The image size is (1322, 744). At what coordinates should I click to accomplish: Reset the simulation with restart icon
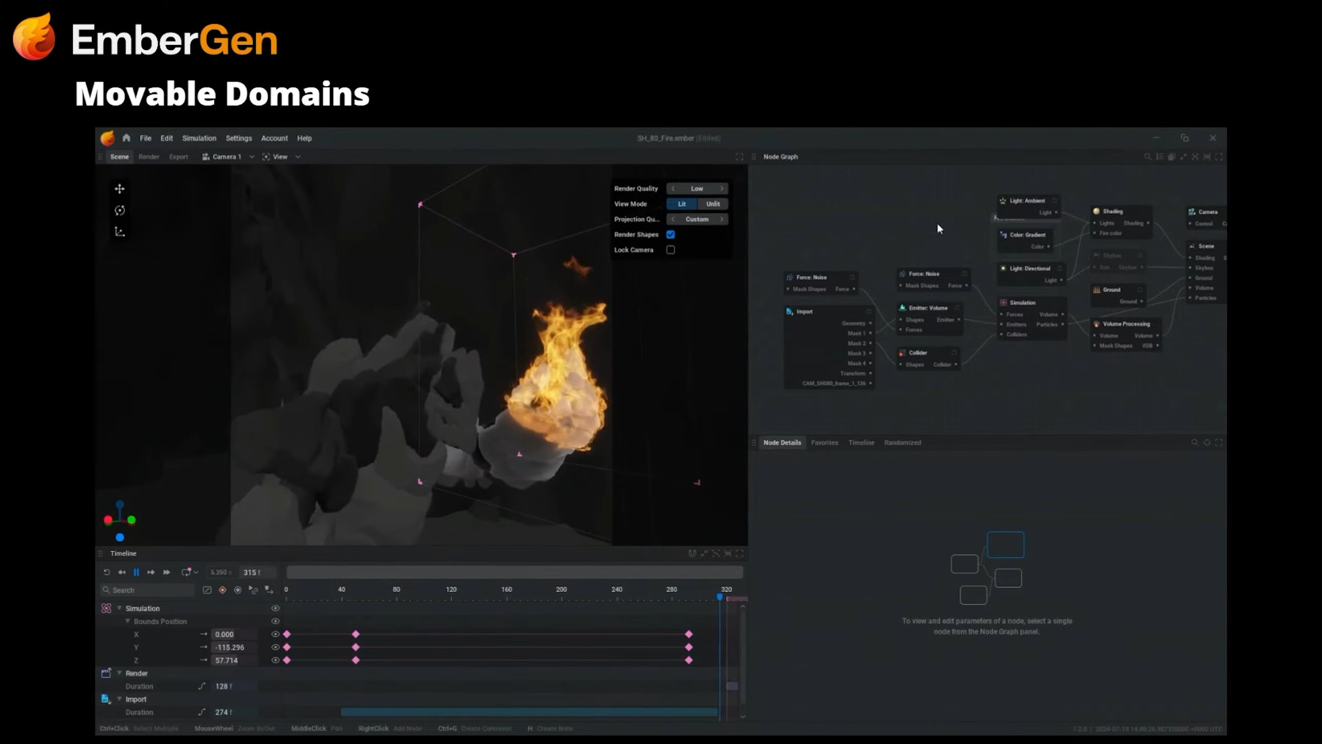(x=106, y=572)
